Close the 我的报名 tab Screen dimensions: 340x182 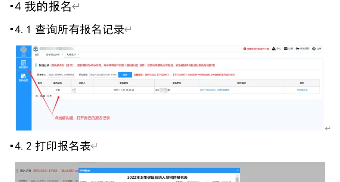pos(79,55)
